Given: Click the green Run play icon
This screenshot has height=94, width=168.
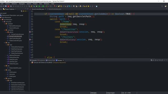Looking at the screenshot, I should [43, 6].
